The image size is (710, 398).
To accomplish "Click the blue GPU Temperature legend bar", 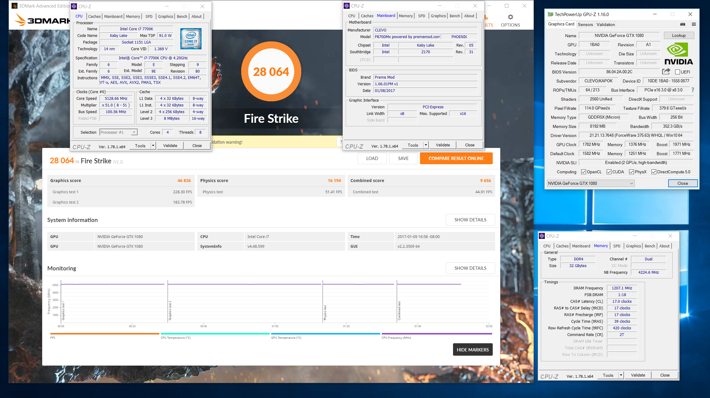I will coord(325,334).
